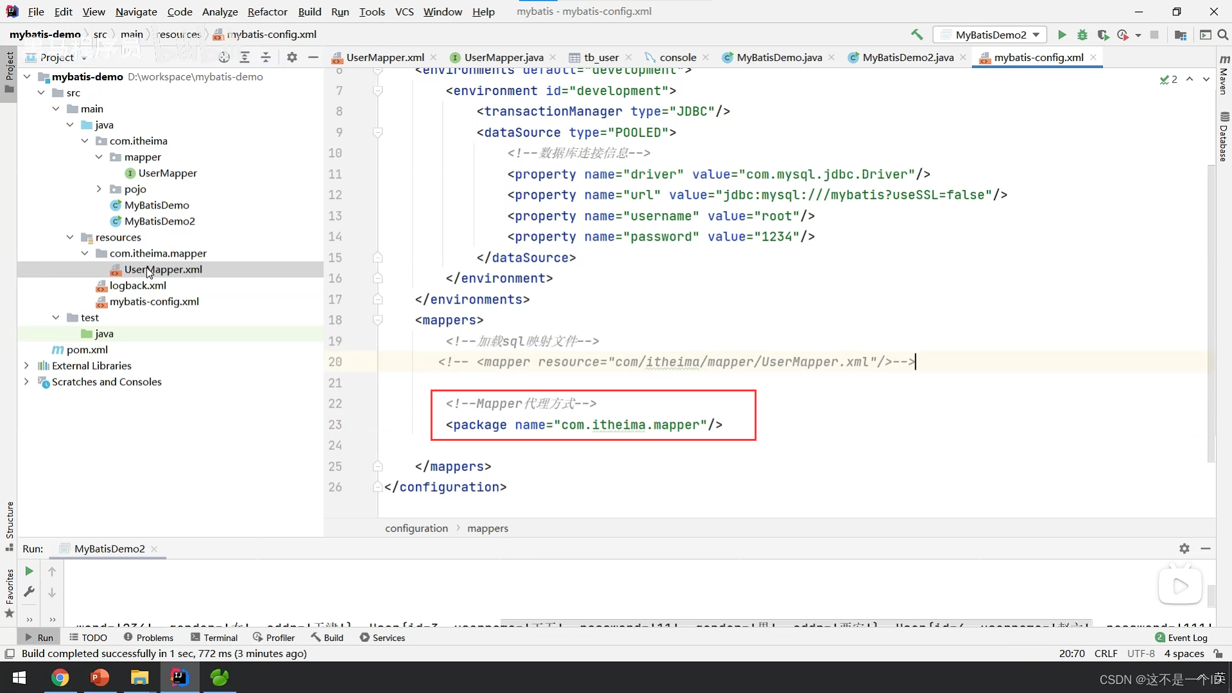Close the UserMapper.xml editor tab
This screenshot has height=693, width=1232.
[x=434, y=57]
